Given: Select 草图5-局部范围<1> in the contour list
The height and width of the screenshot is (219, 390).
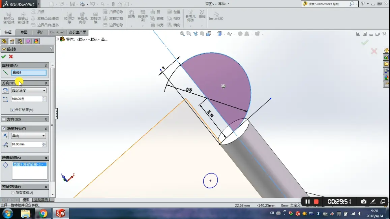Looking at the screenshot, I should [x=29, y=164].
